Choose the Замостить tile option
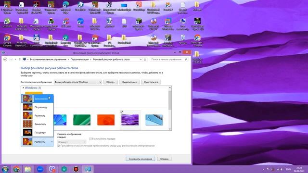Image resolution: width=308 pixels, height=173 pixels. [x=37, y=124]
